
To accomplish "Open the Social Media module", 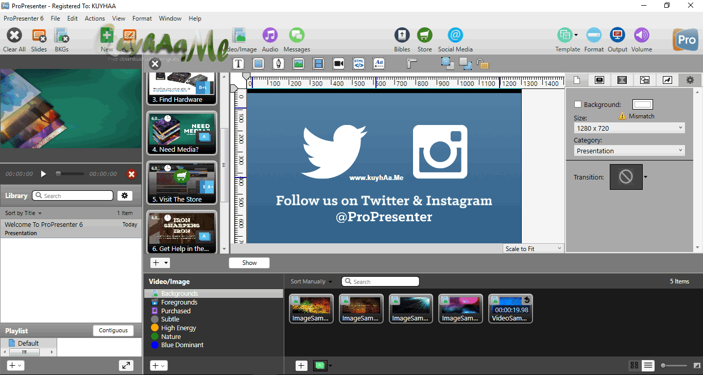I will pyautogui.click(x=455, y=35).
